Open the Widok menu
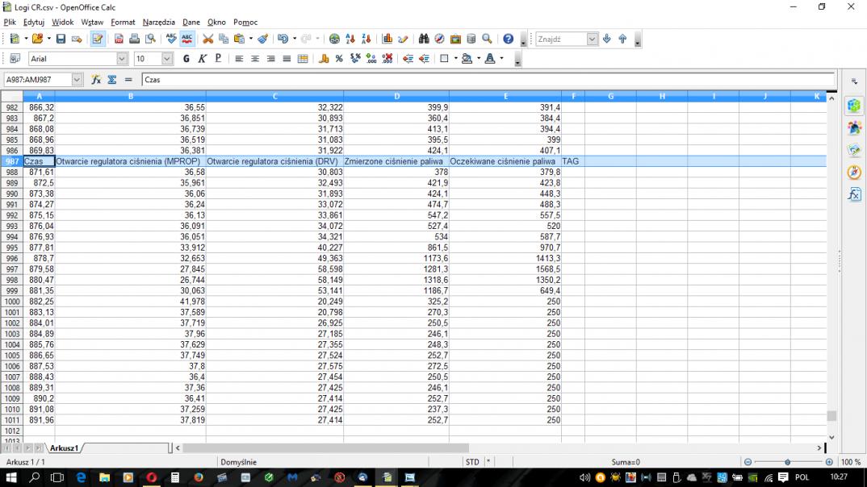867x487 pixels. (x=62, y=22)
